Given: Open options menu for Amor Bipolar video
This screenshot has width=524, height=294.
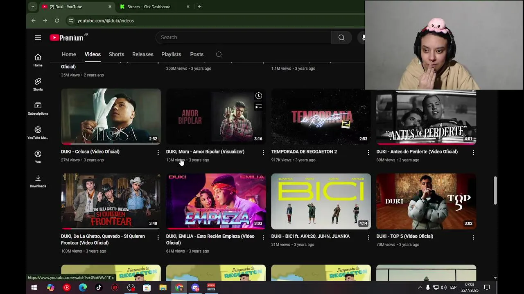Looking at the screenshot, I should click(263, 152).
